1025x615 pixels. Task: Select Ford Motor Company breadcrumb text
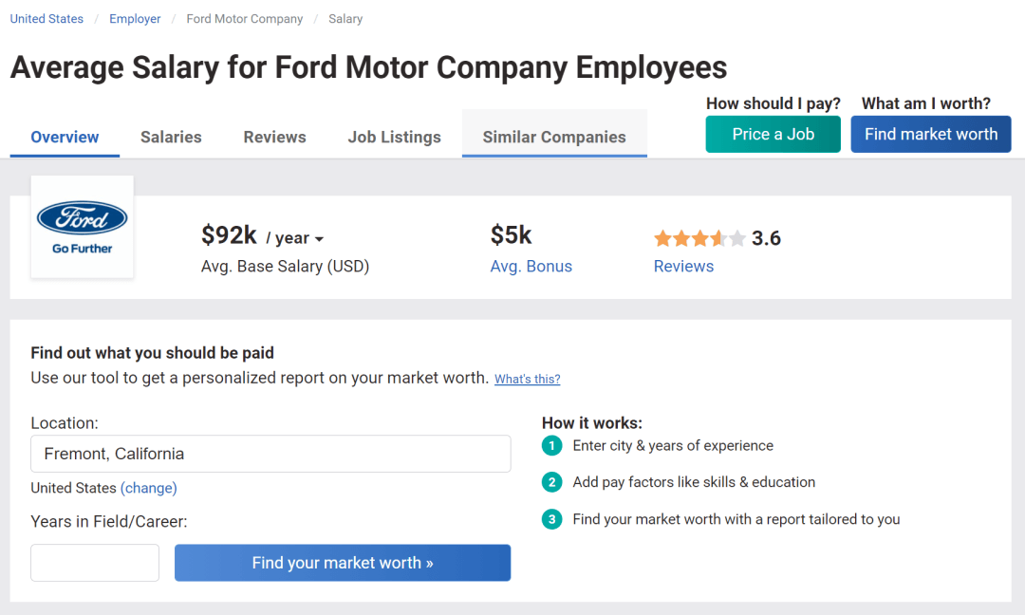click(x=245, y=19)
